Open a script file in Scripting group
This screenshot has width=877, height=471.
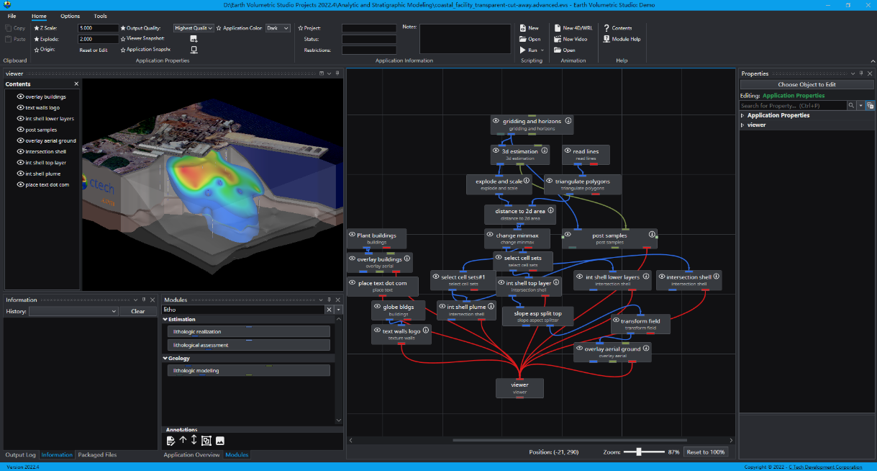click(530, 39)
